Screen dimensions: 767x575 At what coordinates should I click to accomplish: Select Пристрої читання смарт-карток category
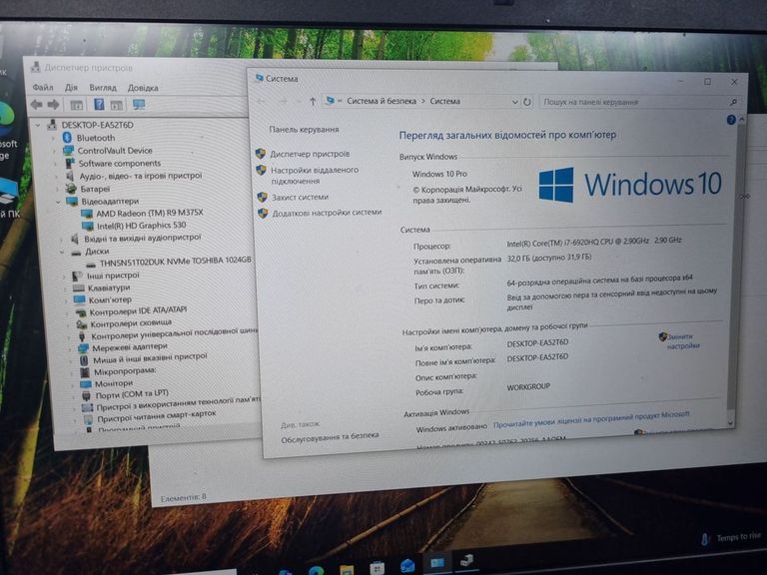pos(157,416)
